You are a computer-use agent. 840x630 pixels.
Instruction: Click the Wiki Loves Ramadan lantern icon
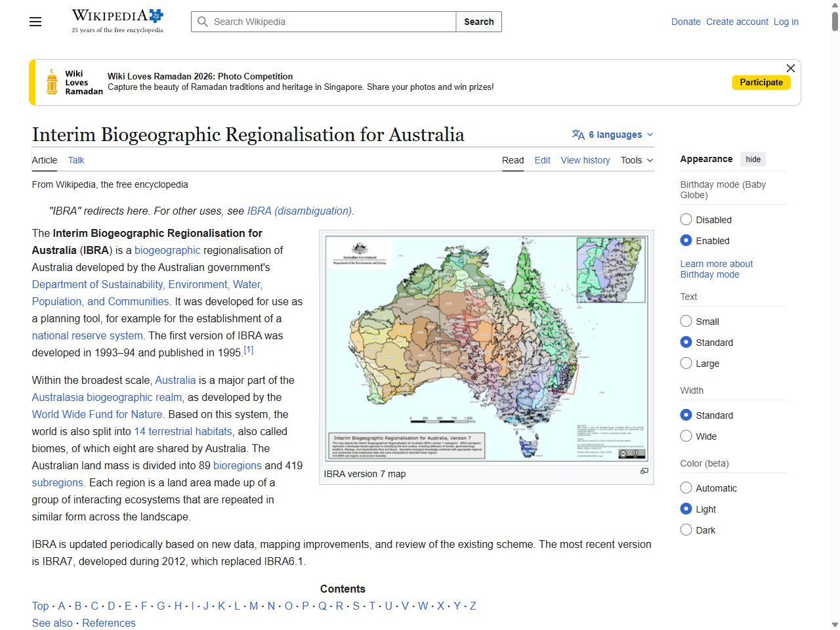(51, 81)
